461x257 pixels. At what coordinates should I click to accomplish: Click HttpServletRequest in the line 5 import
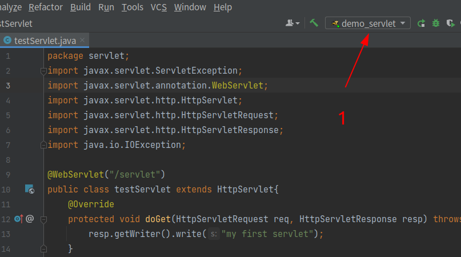pos(227,115)
